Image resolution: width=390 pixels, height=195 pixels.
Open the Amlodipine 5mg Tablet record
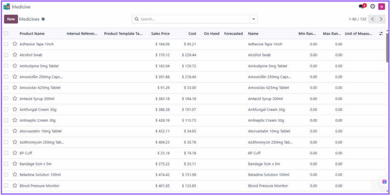39,66
